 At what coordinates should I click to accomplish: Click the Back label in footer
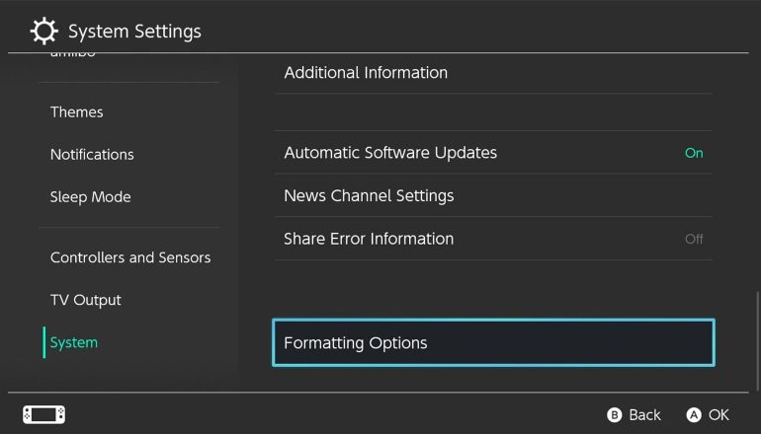coord(644,415)
